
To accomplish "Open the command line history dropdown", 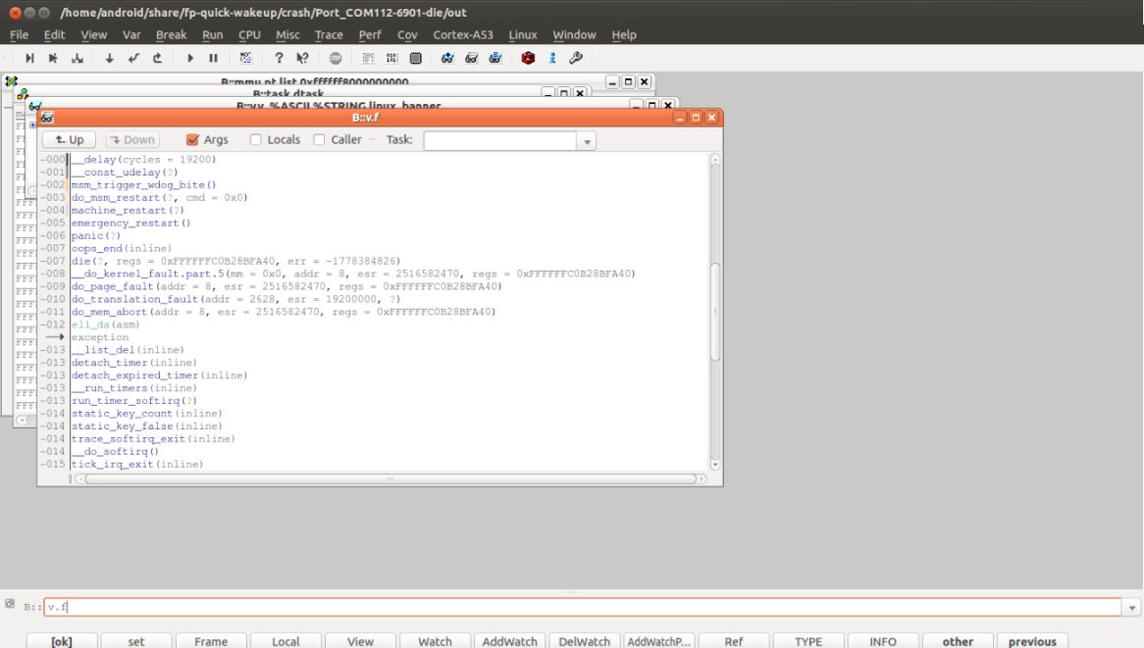I will 1131,607.
